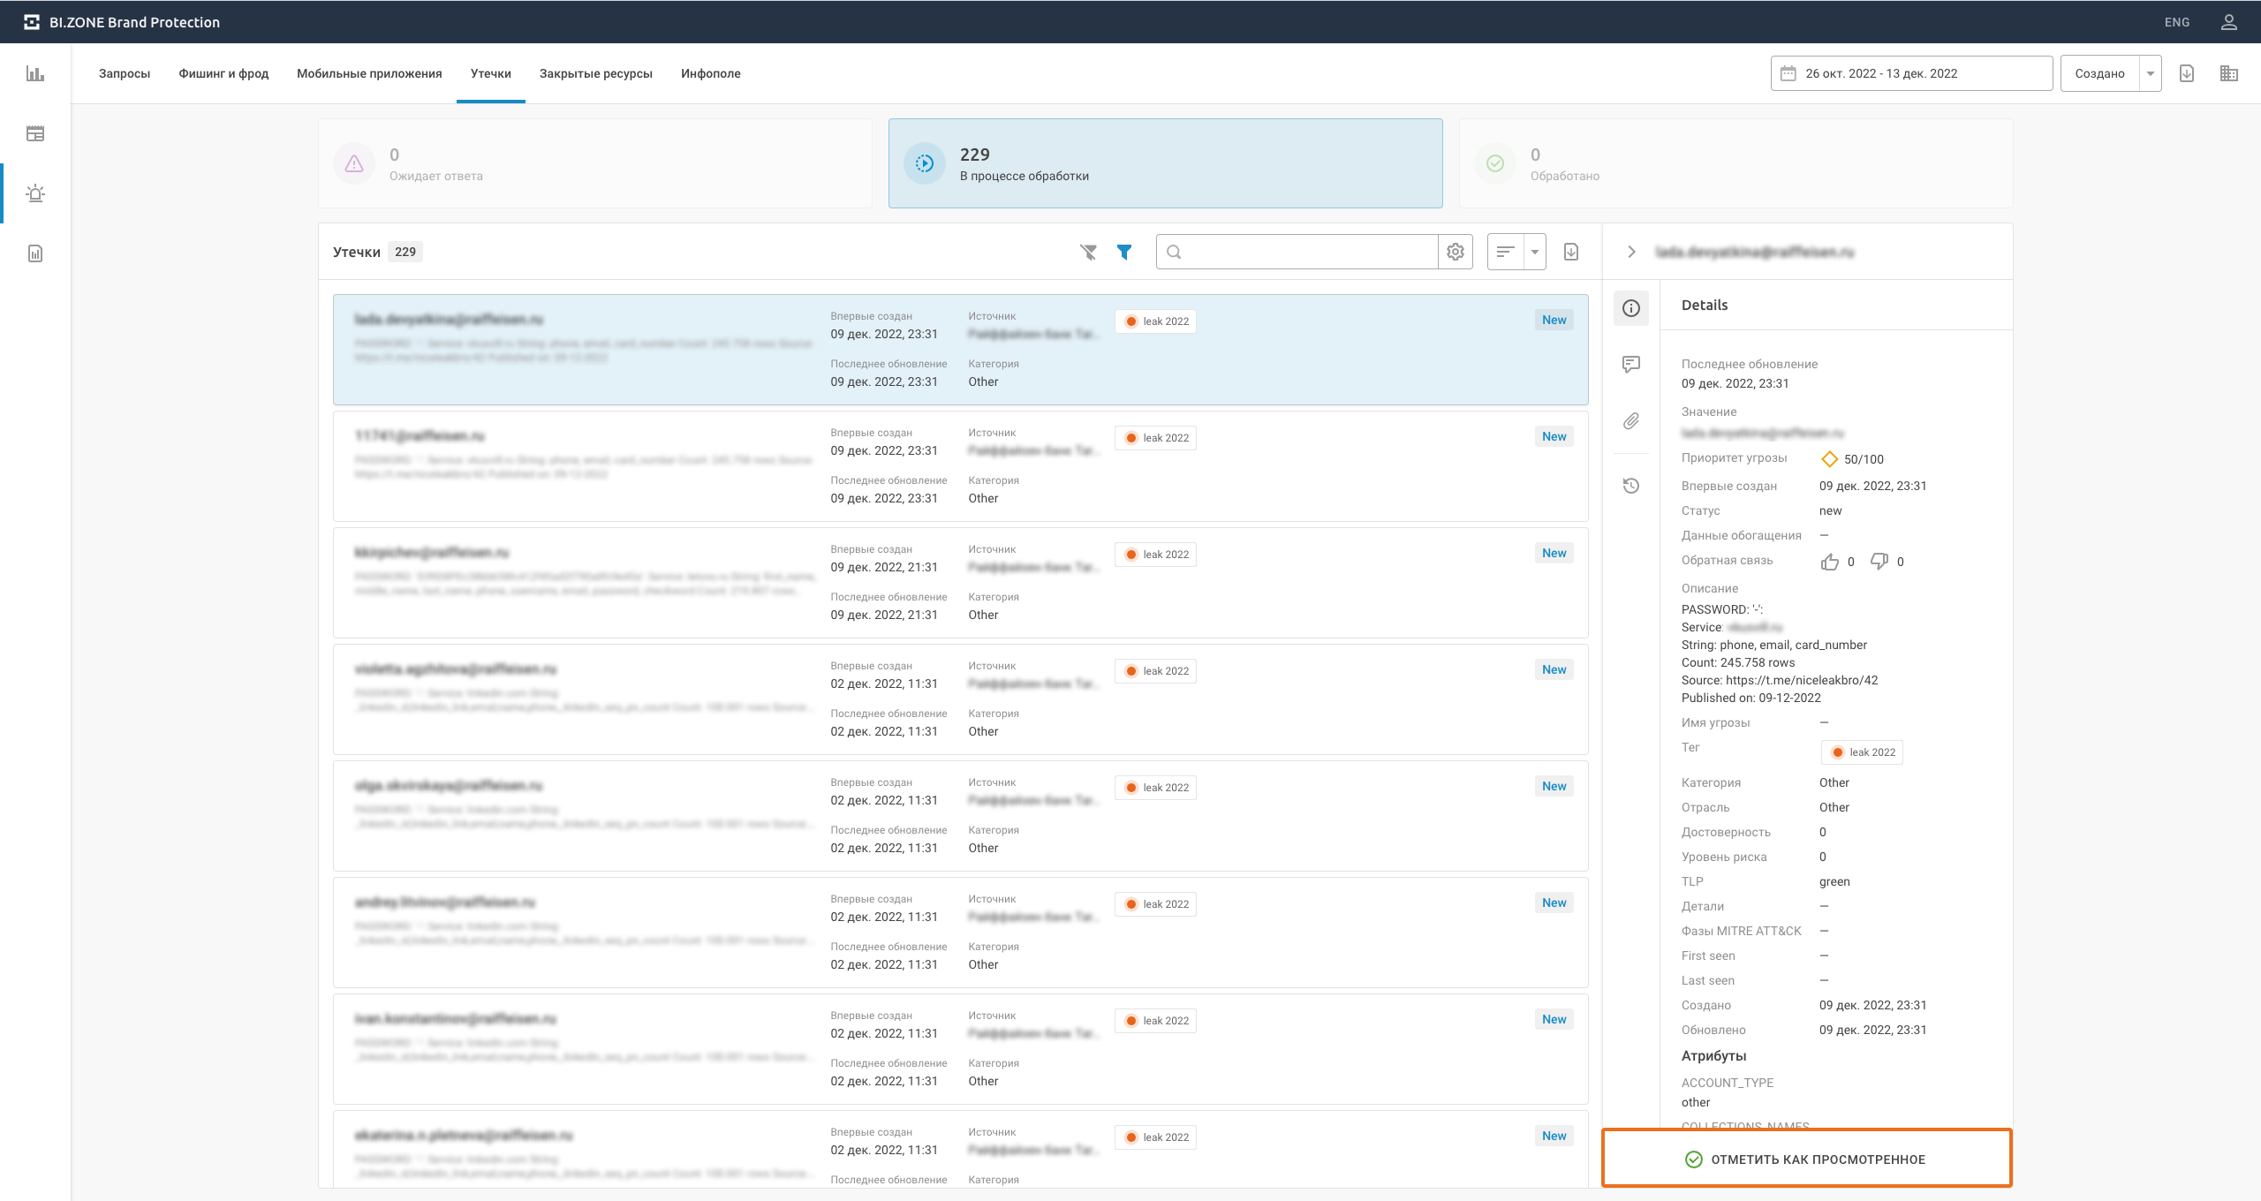Image resolution: width=2261 pixels, height=1201 pixels.
Task: Expand the sort order dropdown arrow
Action: (x=1535, y=252)
